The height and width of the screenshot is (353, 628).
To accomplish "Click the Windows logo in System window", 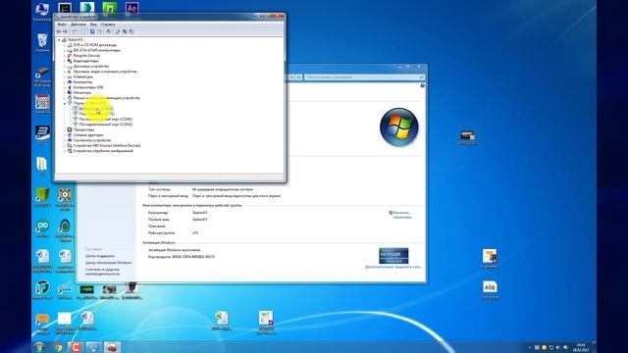I will (399, 127).
